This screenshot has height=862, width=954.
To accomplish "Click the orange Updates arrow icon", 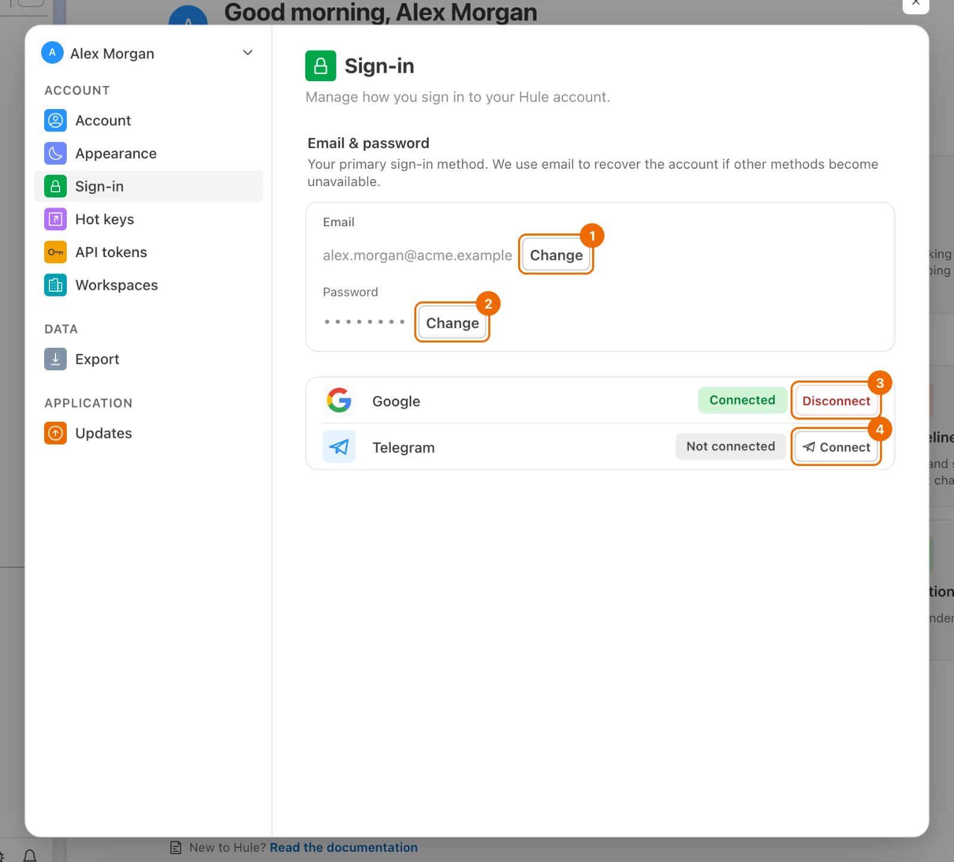I will tap(55, 433).
